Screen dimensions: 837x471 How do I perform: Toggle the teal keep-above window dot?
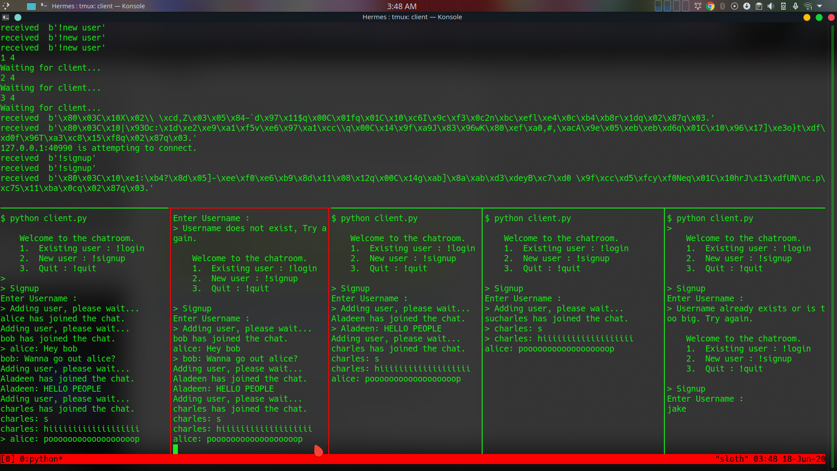(x=18, y=17)
